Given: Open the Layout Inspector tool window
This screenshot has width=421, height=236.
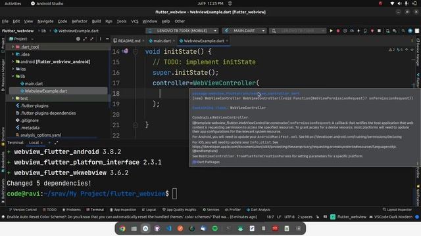Looking at the screenshot, I should [397, 210].
